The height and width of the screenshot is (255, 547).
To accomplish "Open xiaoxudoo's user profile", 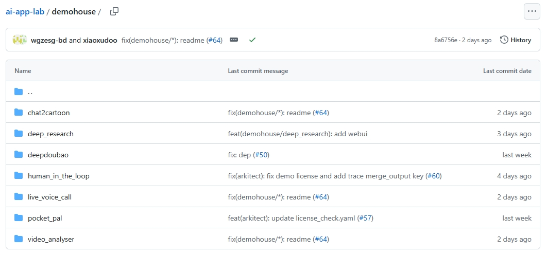I will coord(100,40).
